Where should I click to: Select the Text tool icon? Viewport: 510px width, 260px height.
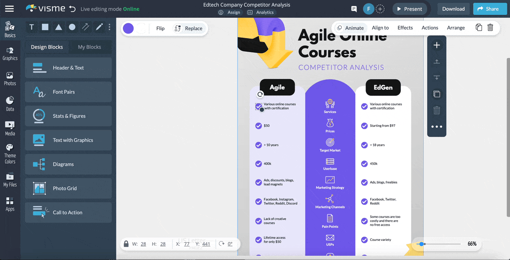pyautogui.click(x=31, y=27)
